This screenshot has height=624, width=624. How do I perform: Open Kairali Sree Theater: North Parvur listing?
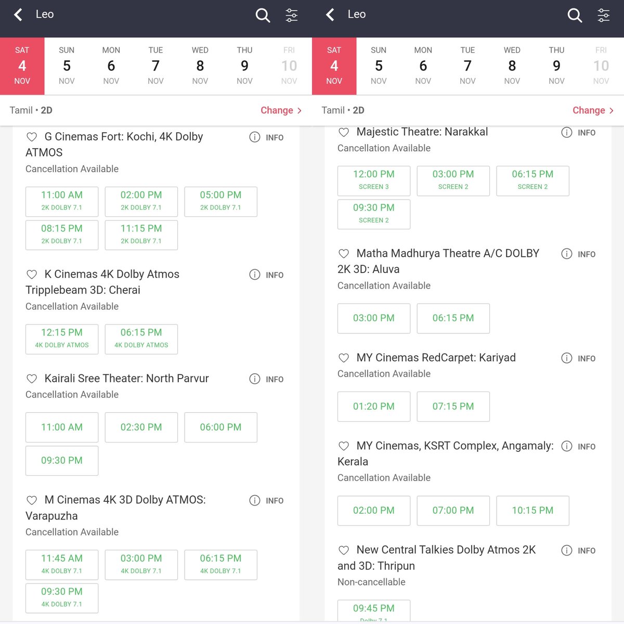[x=127, y=379]
